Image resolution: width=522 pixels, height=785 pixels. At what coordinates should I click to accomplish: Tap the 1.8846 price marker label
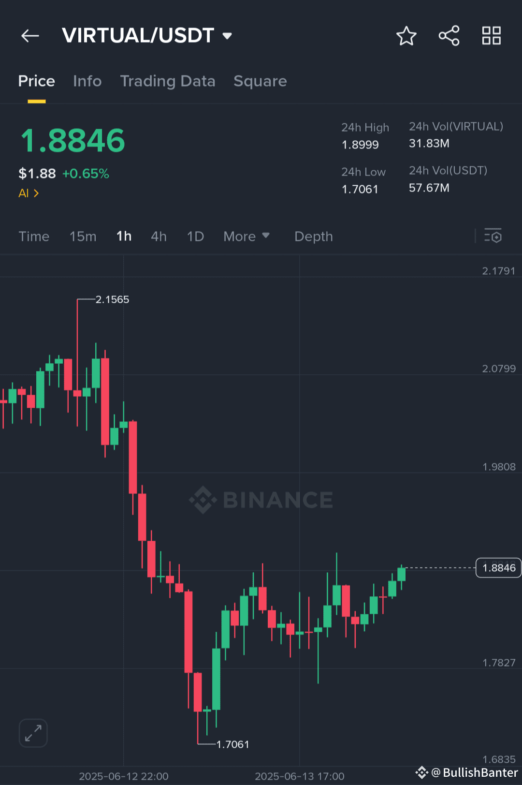(x=498, y=568)
